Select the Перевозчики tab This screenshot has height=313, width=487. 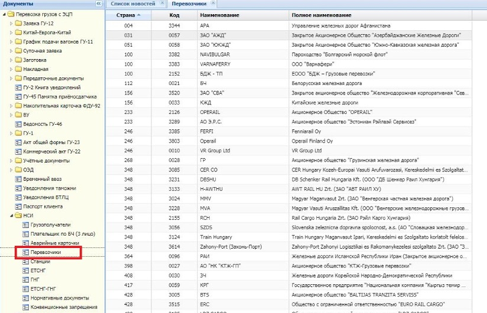[189, 4]
